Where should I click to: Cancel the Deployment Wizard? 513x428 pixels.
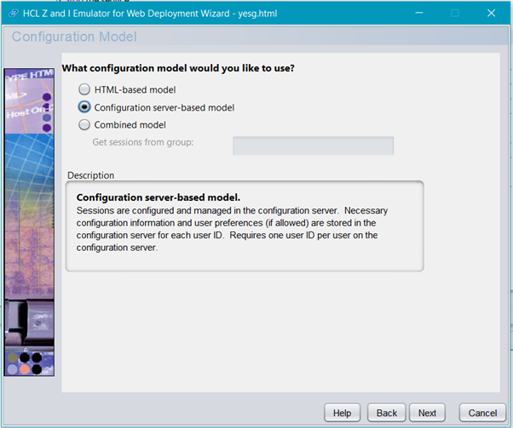[x=482, y=413]
